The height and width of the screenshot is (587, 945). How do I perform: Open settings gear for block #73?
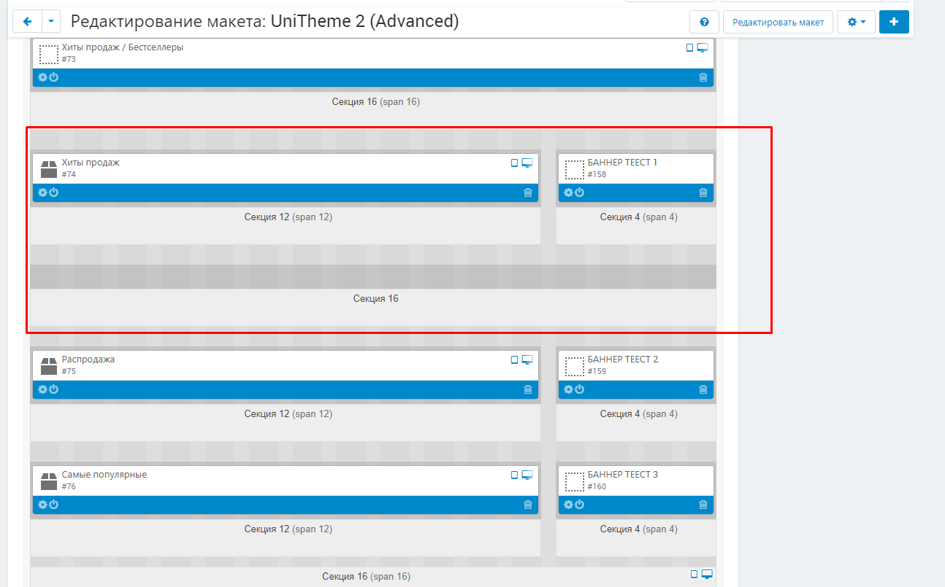click(x=42, y=77)
